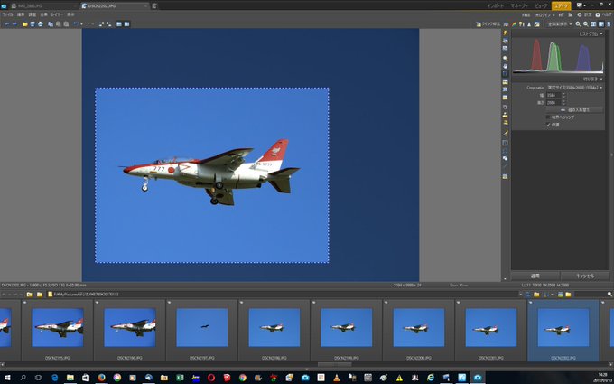Open the クイック補正 quick fix tool
614x384 pixels.
click(488, 24)
